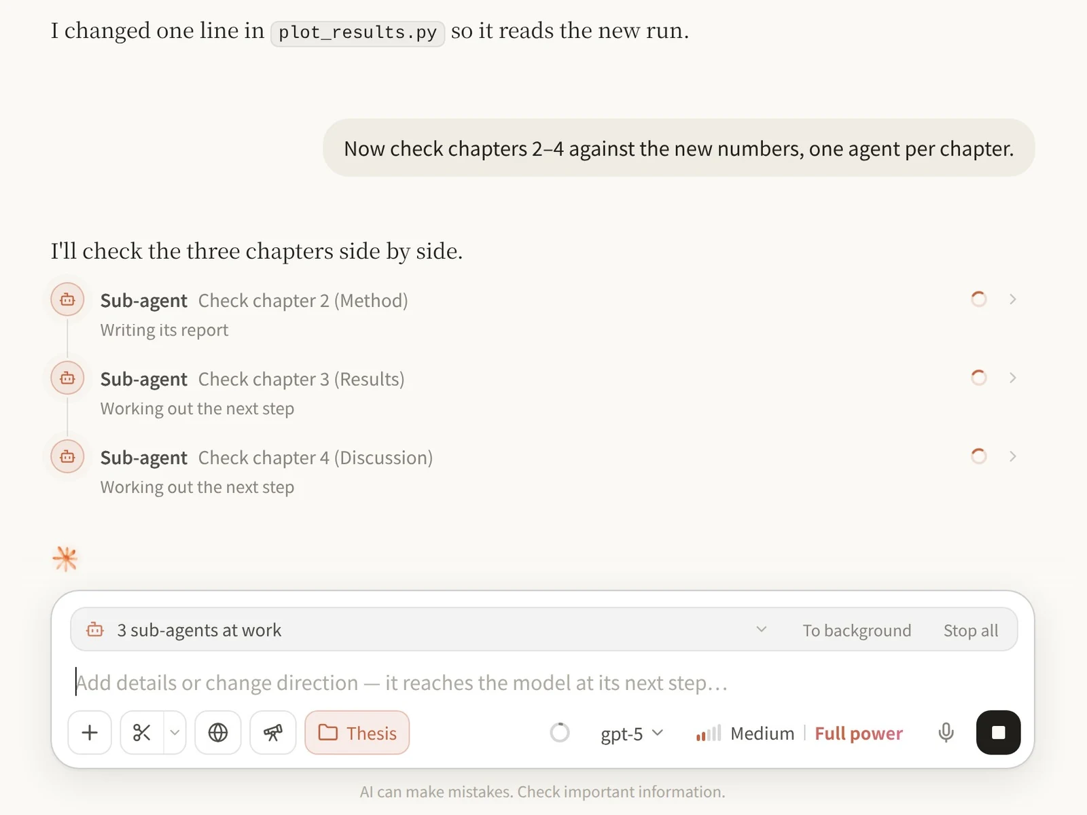Toggle the globe web search button
The width and height of the screenshot is (1087, 815).
tap(218, 733)
